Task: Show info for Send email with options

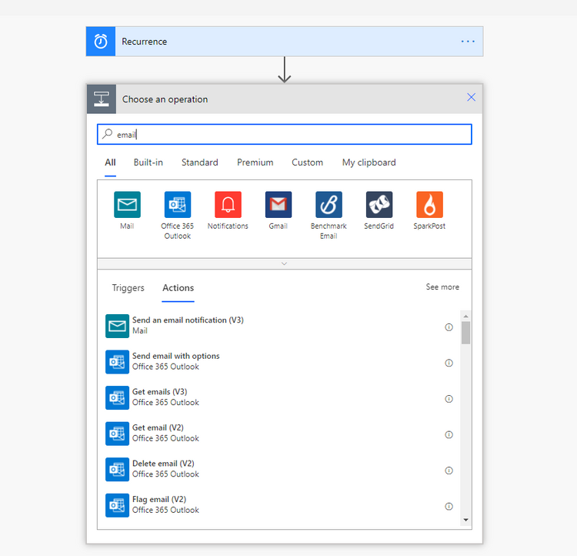Action: point(449,363)
